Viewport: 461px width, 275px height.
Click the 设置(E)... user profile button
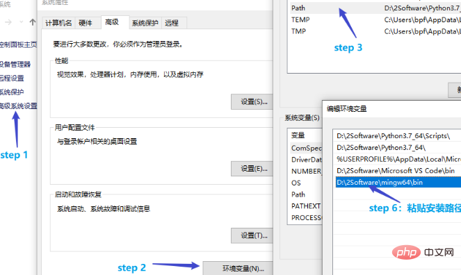(252, 169)
